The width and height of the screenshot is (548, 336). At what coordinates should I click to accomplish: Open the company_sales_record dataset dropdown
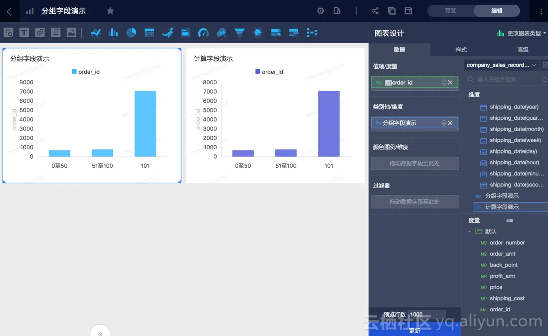click(501, 65)
